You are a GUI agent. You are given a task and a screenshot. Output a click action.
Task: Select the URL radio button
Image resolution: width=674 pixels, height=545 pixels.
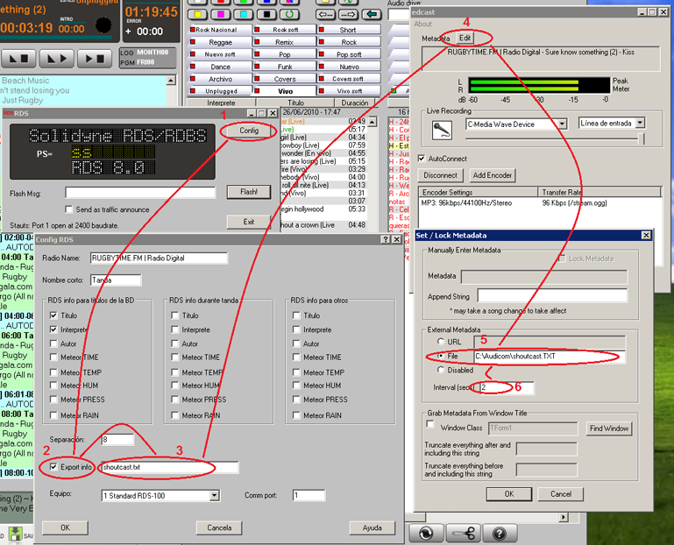point(441,341)
